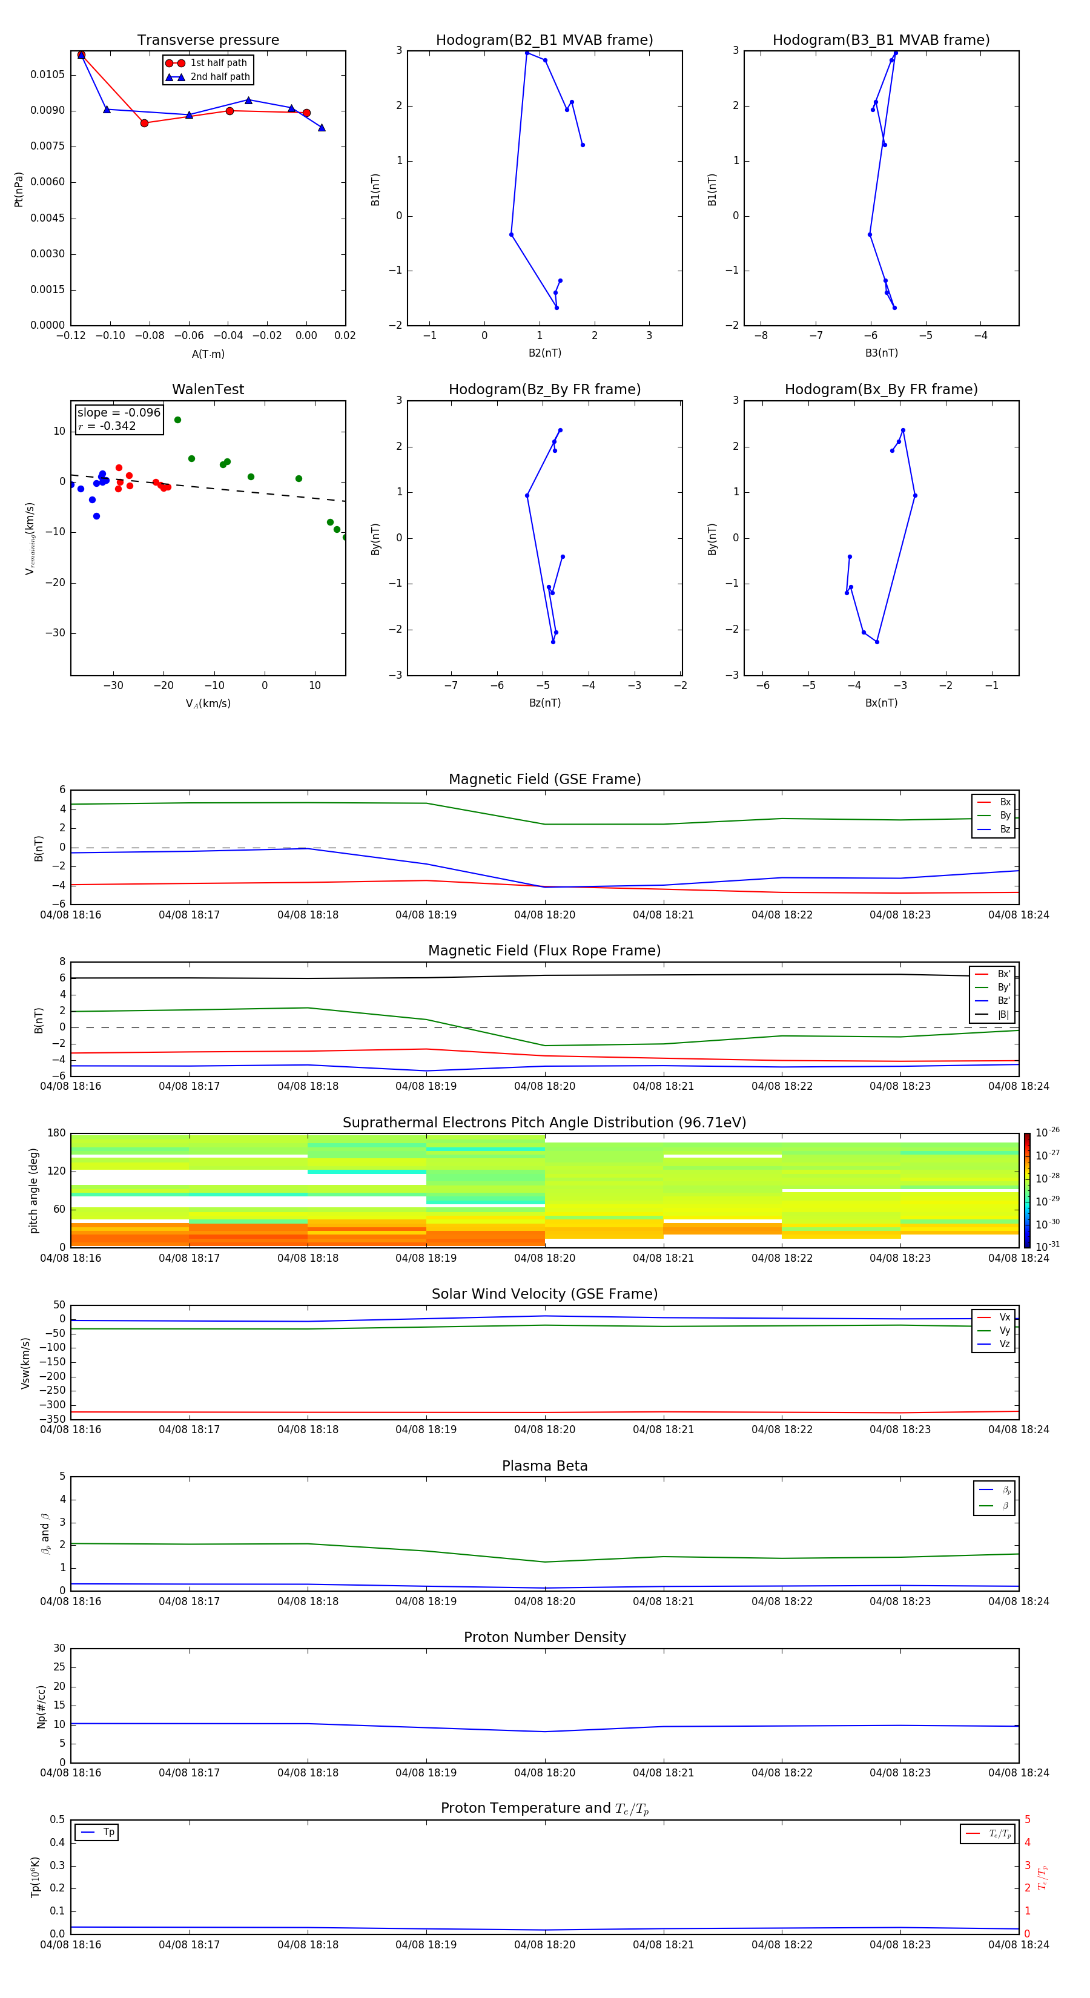Click the "Proton Temperature and Te/Tp" title

click(544, 1808)
